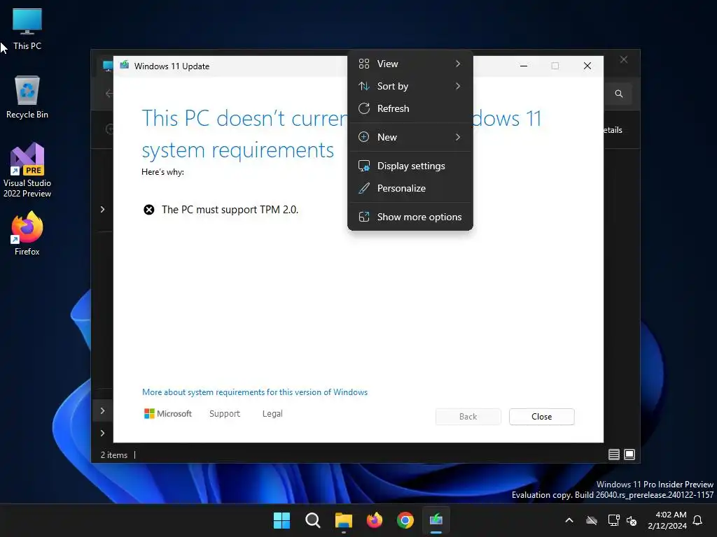The height and width of the screenshot is (537, 717).
Task: Expand the bottom navigation pane chevron
Action: (x=102, y=433)
